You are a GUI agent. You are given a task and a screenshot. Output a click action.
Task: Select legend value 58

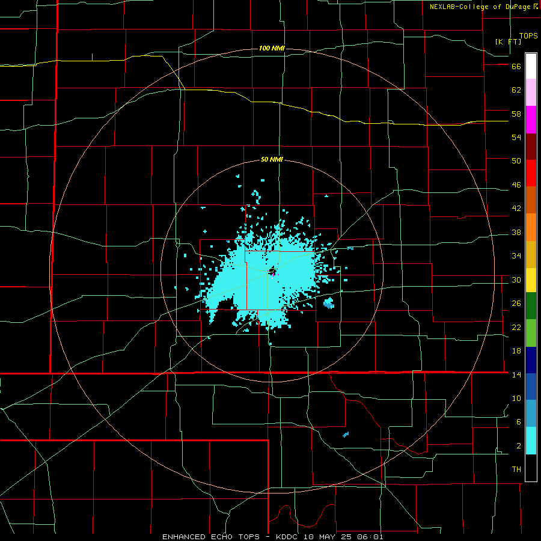point(516,114)
